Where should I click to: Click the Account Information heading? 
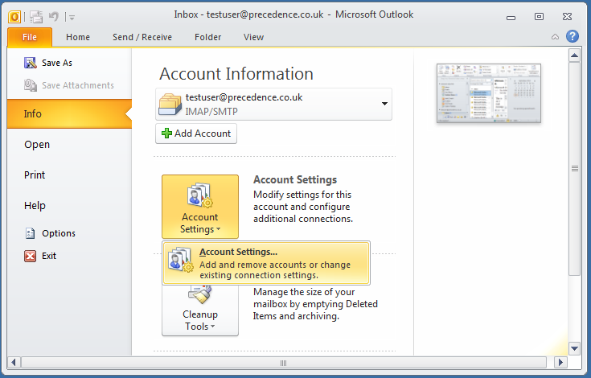tap(236, 74)
